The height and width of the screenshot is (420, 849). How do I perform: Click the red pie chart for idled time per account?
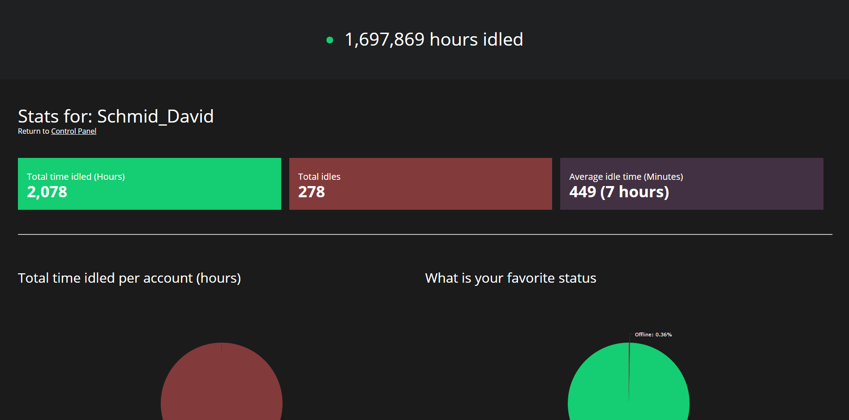click(x=222, y=382)
